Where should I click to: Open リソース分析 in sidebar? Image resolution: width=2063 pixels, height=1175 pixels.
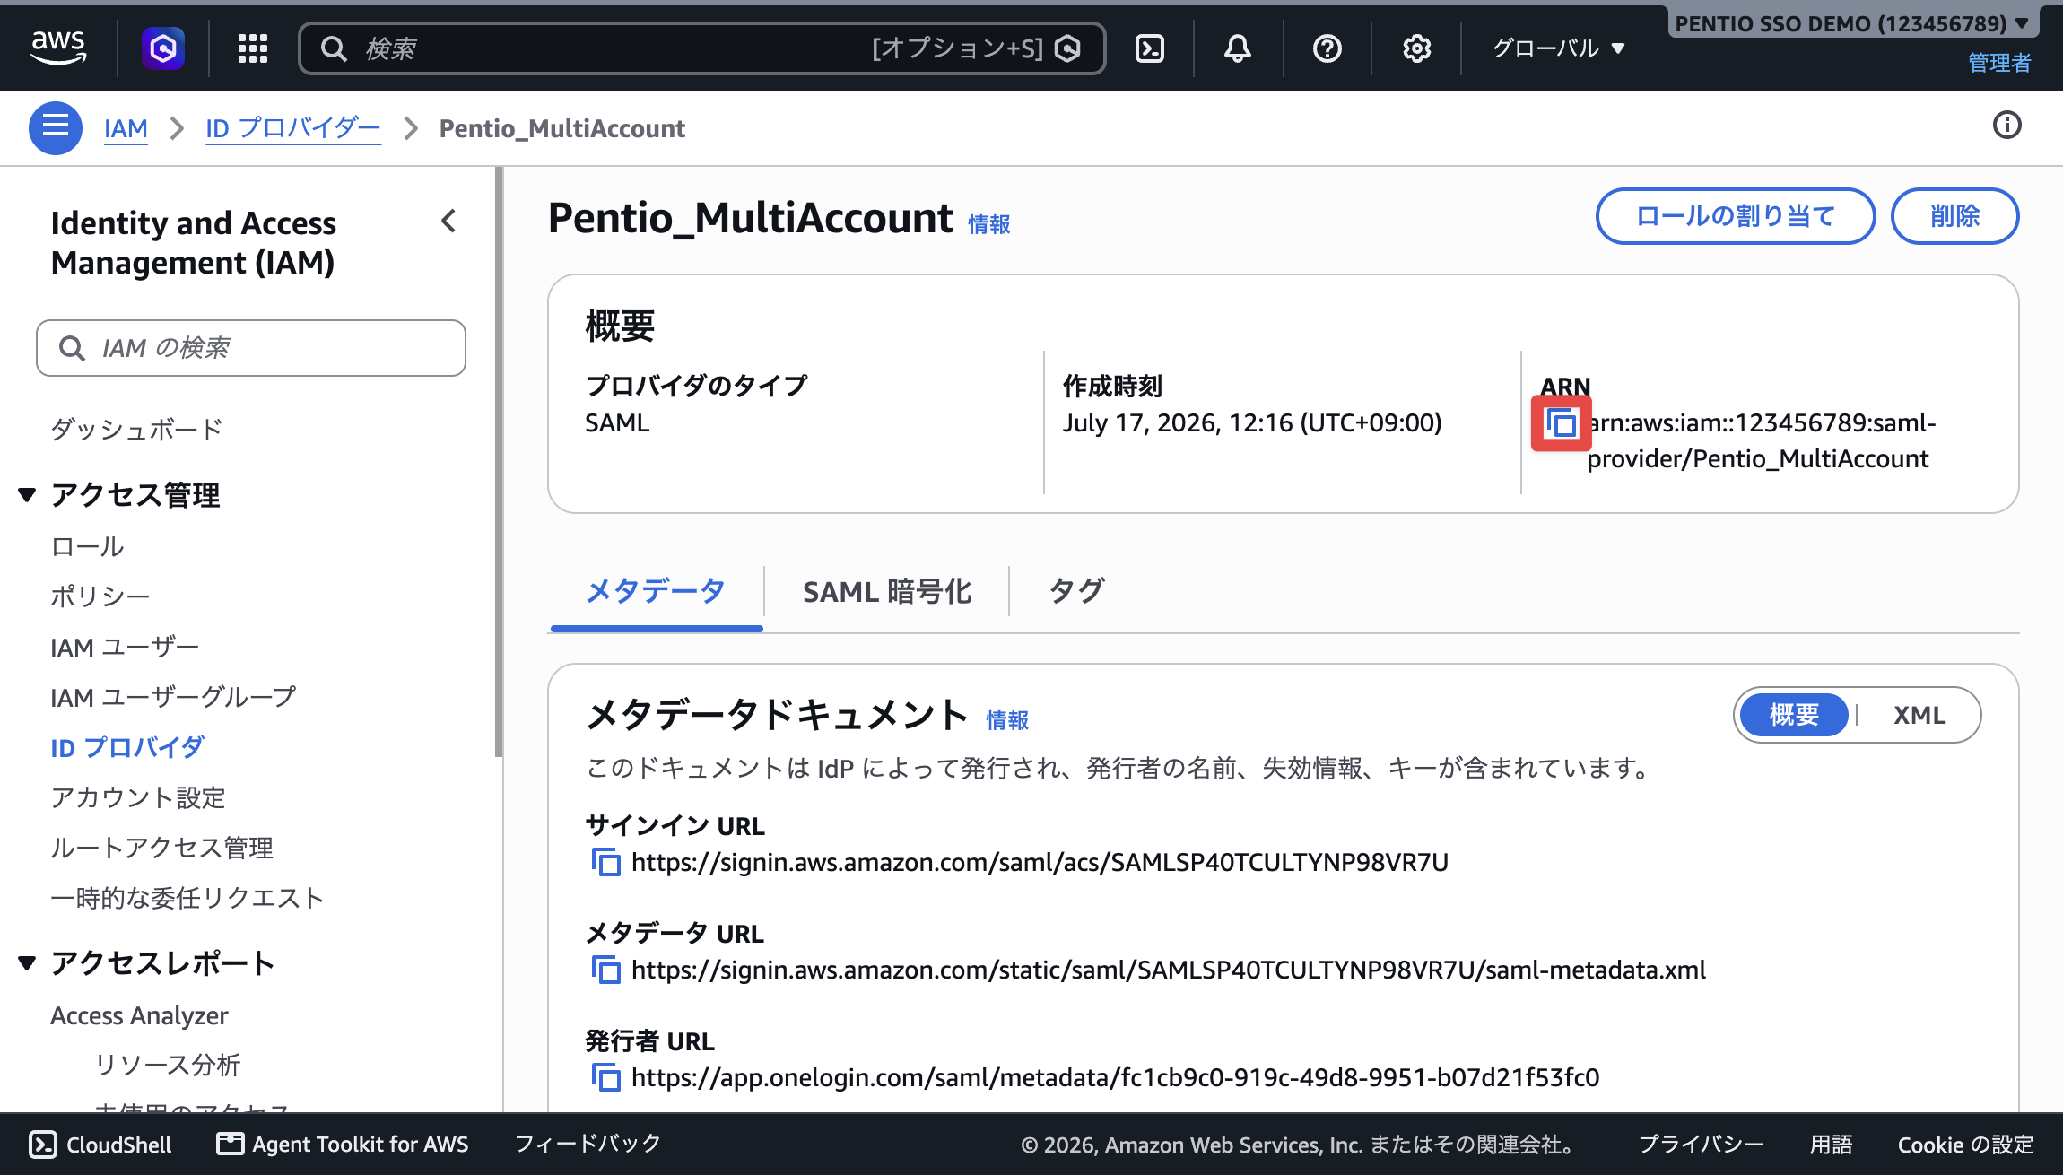[168, 1065]
